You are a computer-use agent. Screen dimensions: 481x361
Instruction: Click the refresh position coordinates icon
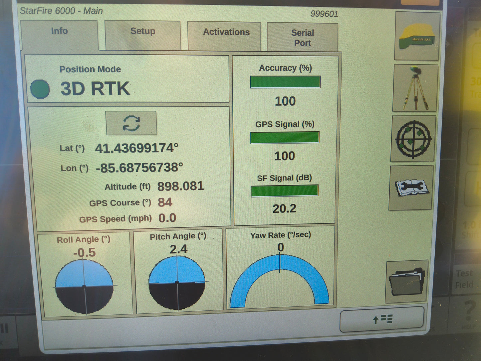(x=130, y=124)
